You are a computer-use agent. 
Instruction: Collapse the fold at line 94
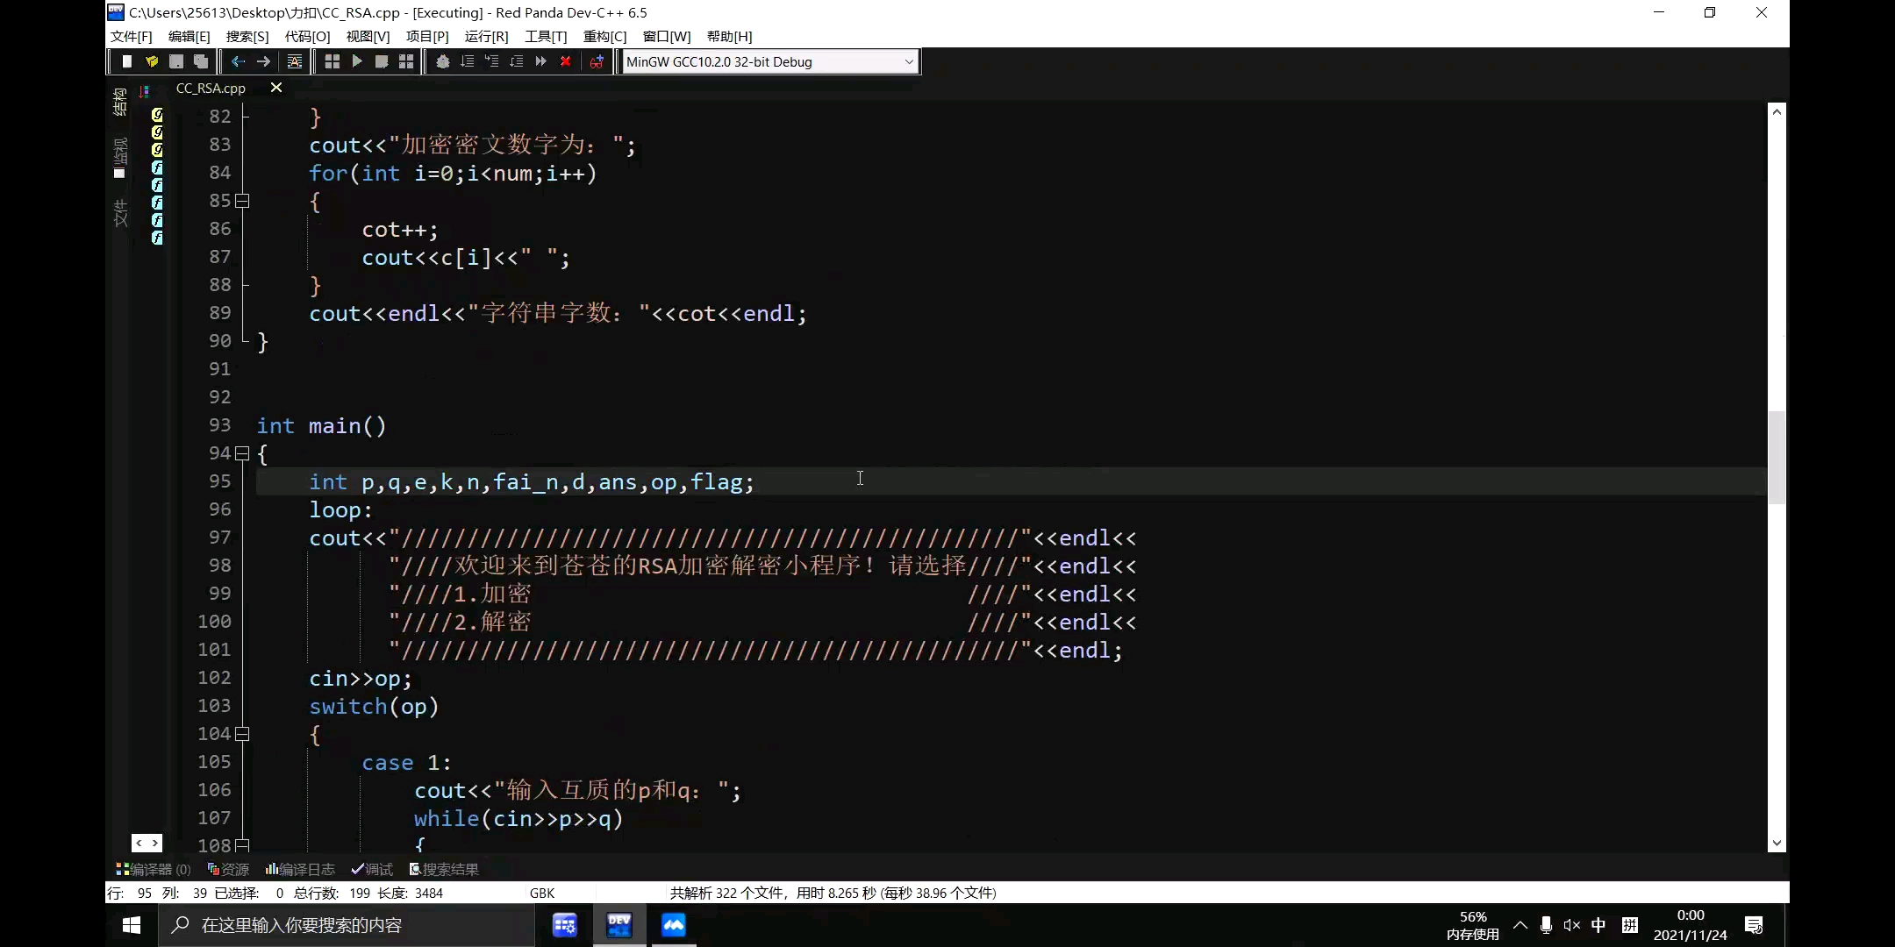pos(243,453)
